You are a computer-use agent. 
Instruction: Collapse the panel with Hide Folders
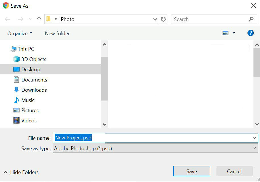click(21, 172)
